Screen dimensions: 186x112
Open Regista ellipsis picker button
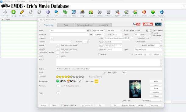(x=58, y=46)
